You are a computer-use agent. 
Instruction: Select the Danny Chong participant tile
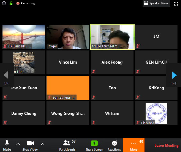(x=24, y=113)
